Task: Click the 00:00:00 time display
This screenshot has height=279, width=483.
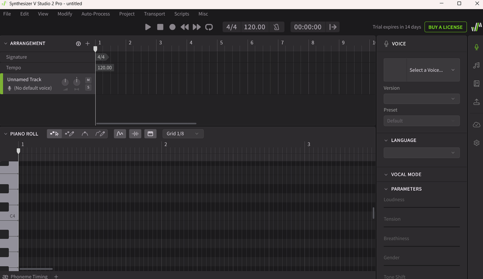Action: (308, 27)
